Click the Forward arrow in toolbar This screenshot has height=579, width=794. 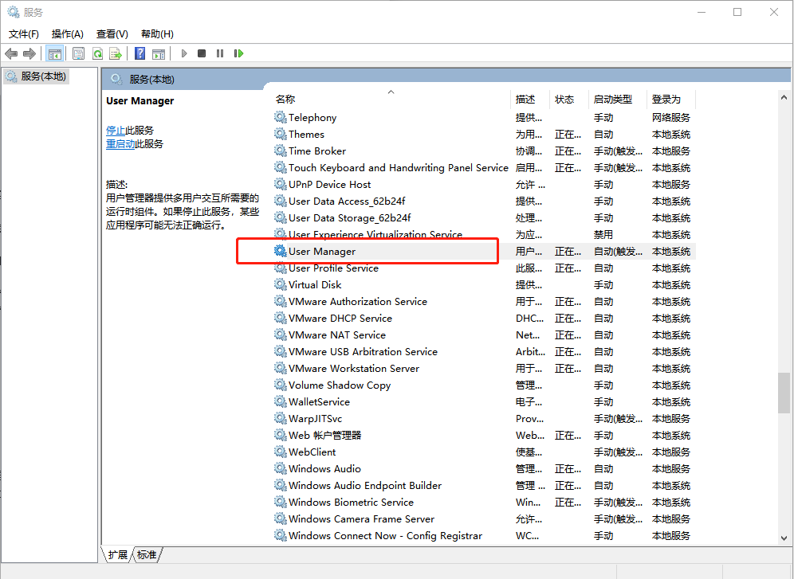29,53
